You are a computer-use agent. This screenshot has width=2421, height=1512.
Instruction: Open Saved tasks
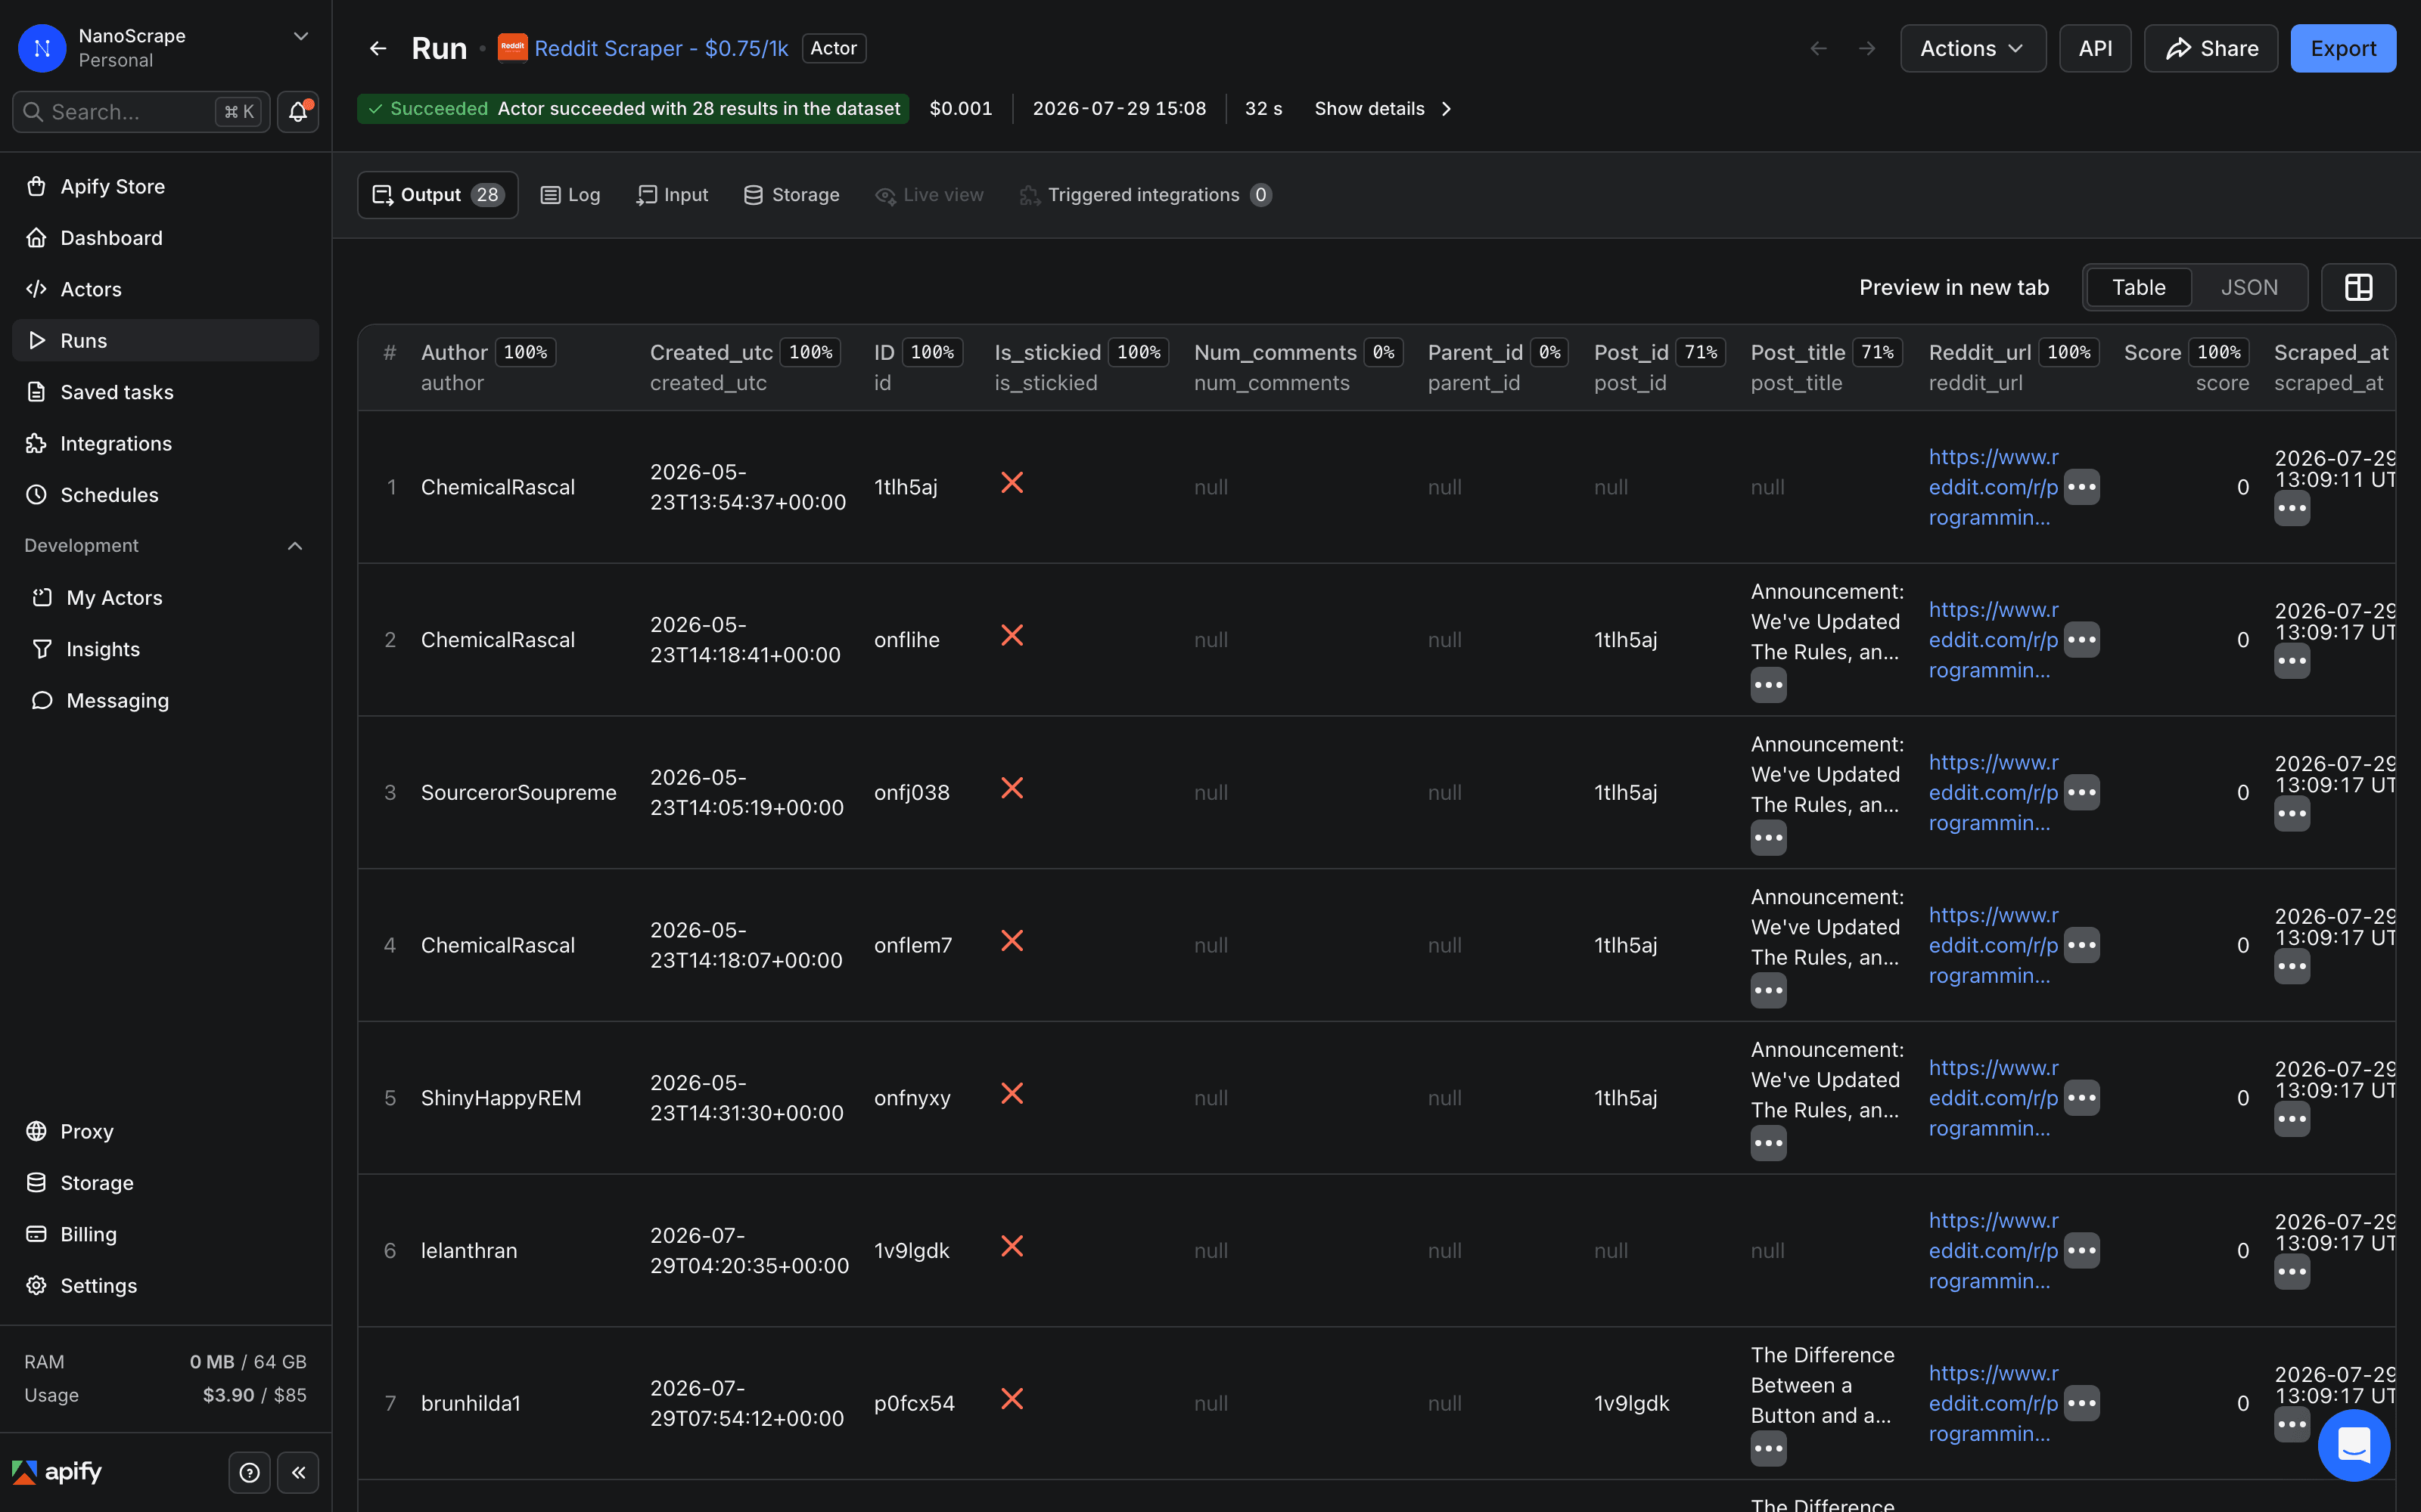coord(165,392)
